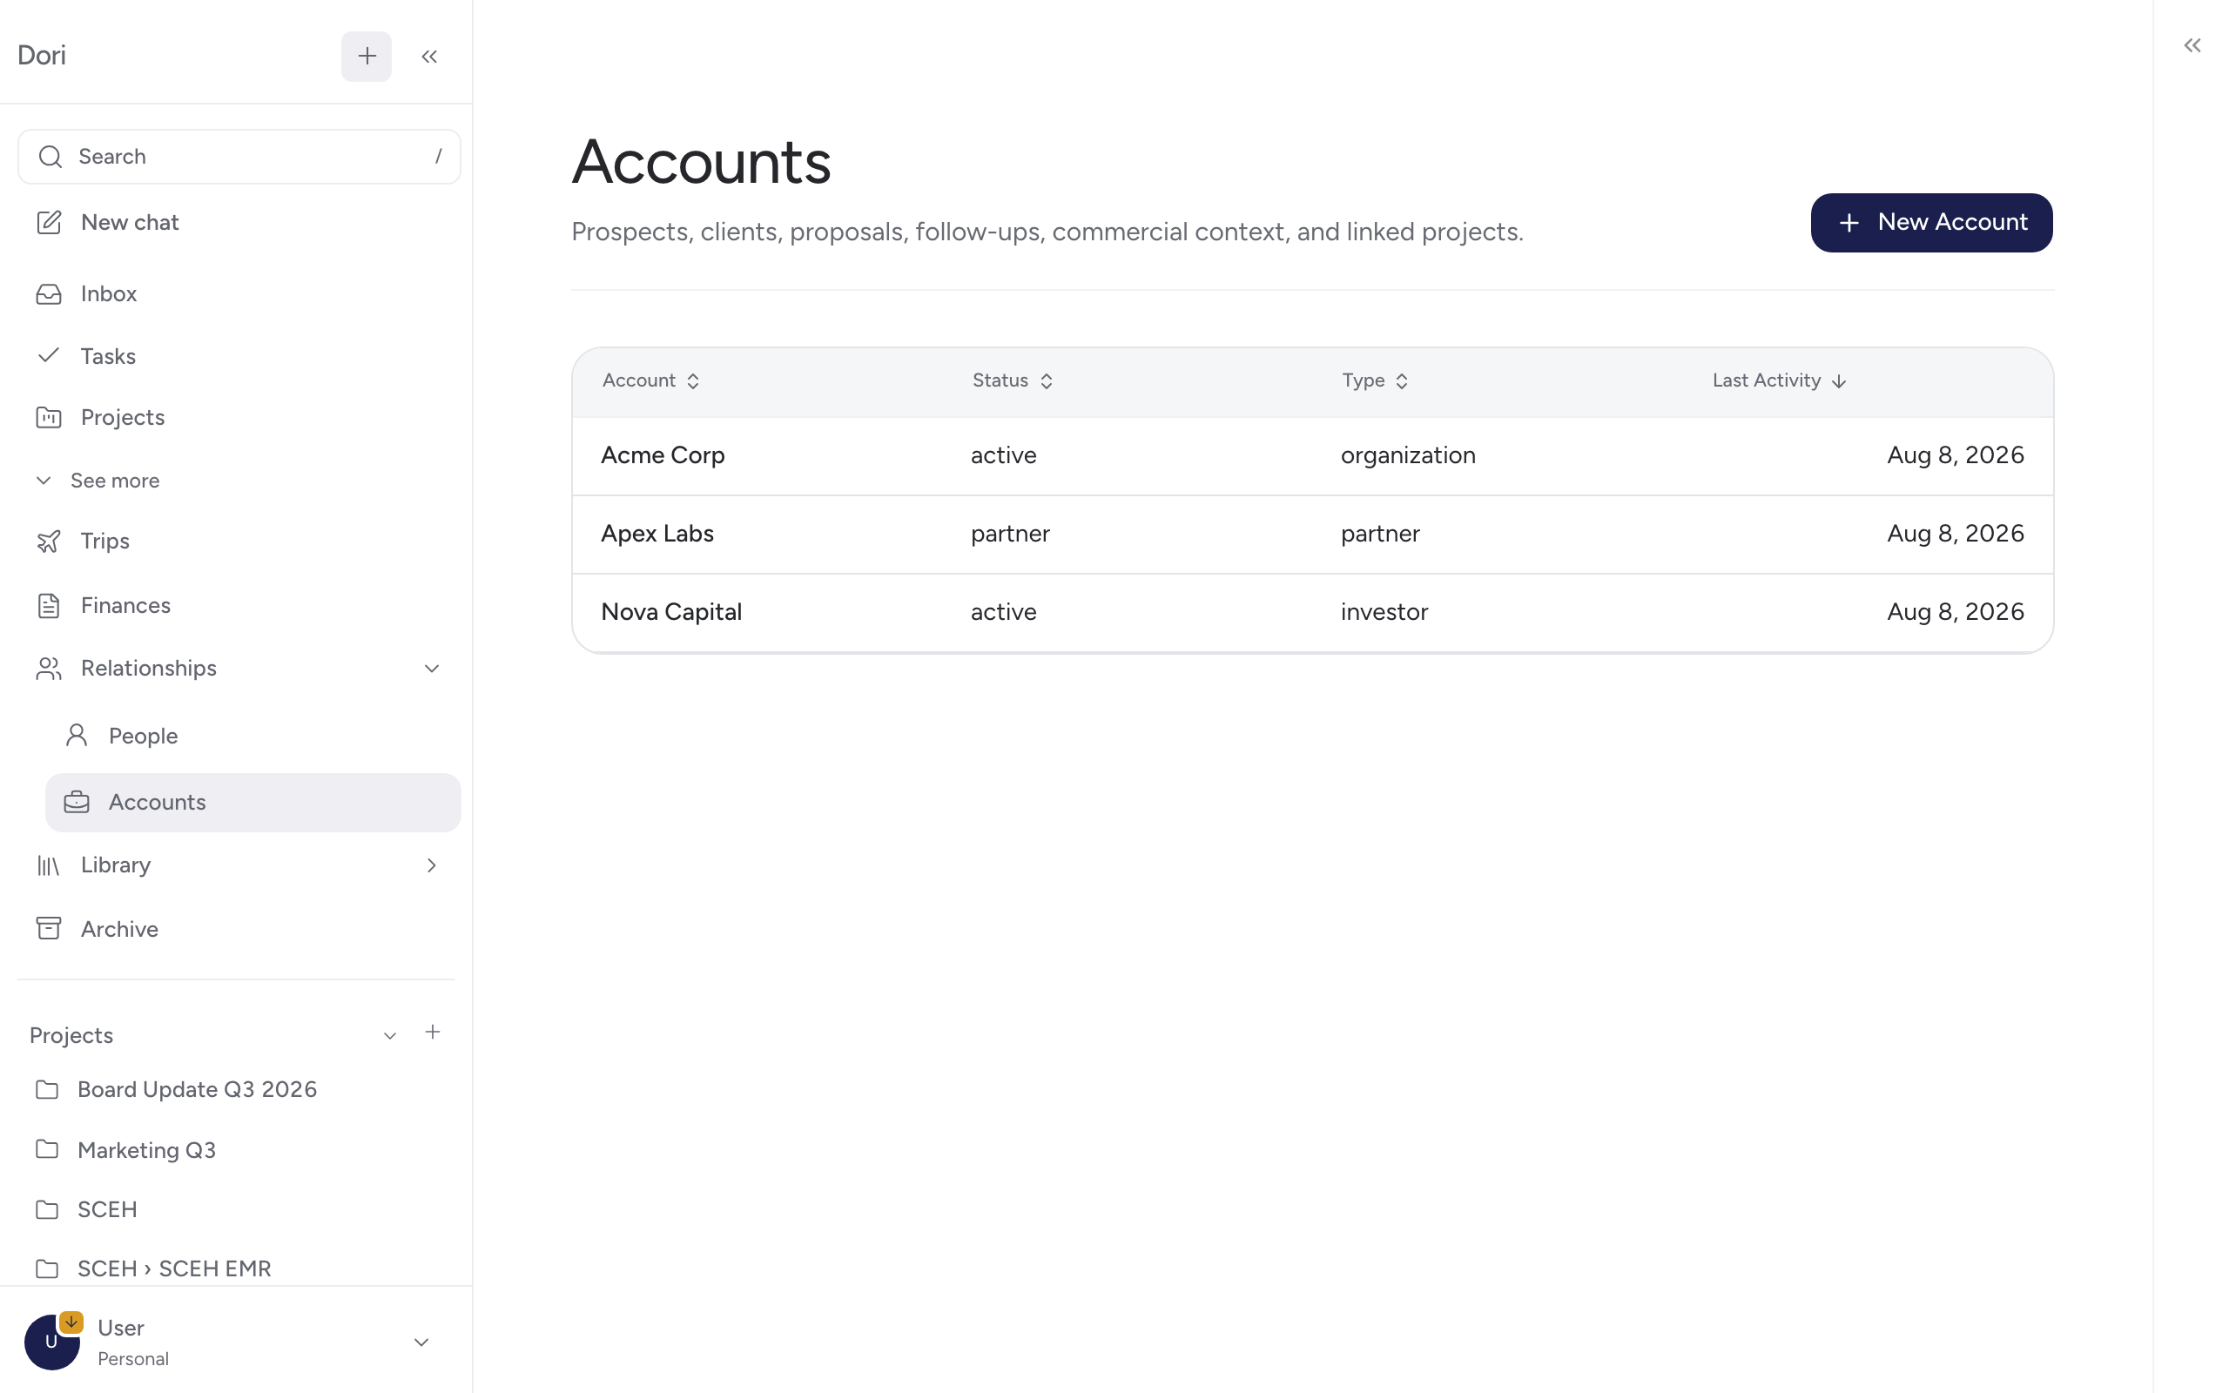Open the right panel double chevron
This screenshot has width=2229, height=1393.
pos(2192,45)
